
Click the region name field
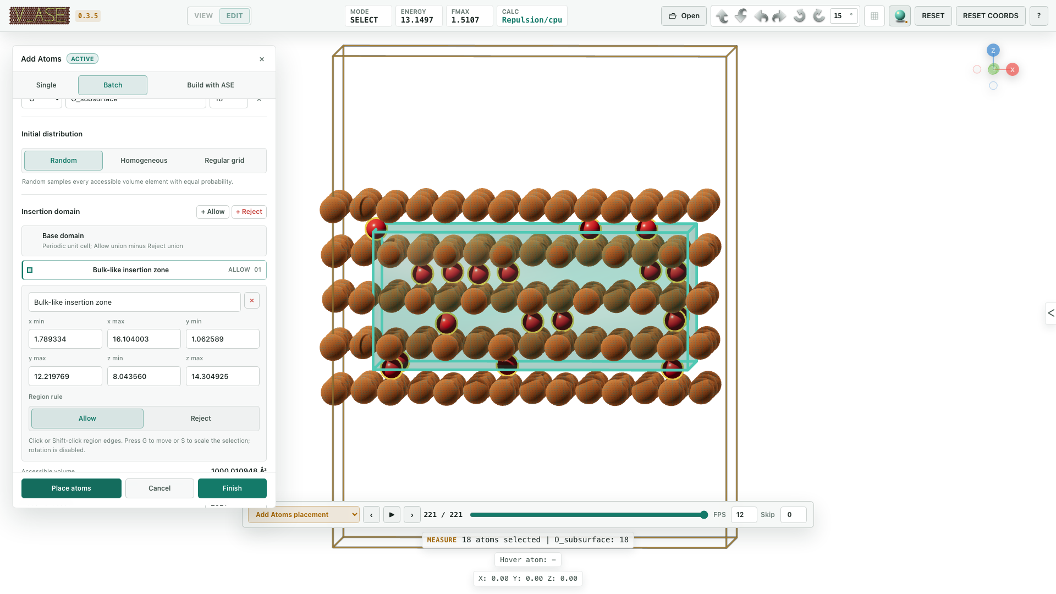135,302
